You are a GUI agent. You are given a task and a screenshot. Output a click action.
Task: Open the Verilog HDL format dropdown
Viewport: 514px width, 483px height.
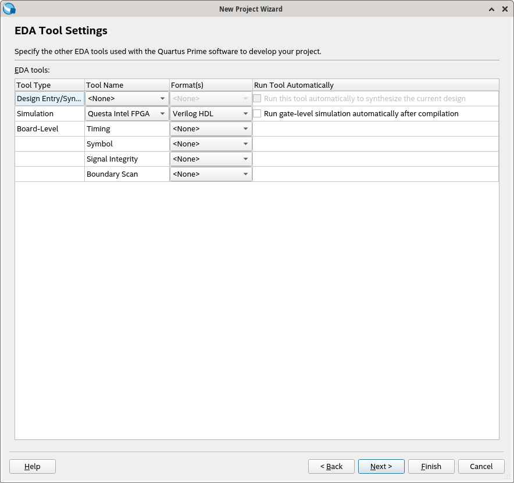[211, 113]
